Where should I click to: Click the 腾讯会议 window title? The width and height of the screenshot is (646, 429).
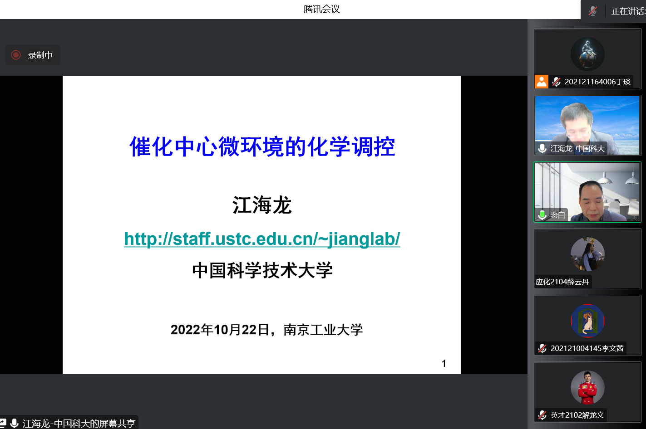tap(322, 9)
